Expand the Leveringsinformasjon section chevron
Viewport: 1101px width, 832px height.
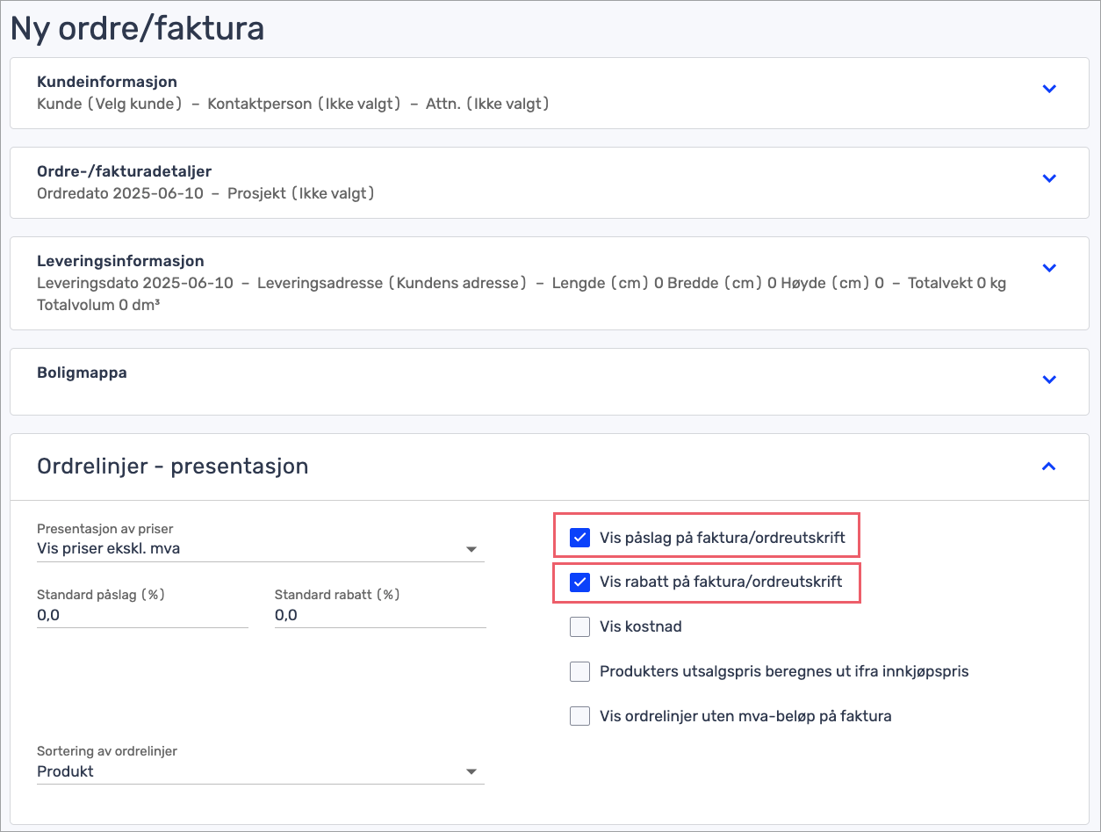(1049, 269)
